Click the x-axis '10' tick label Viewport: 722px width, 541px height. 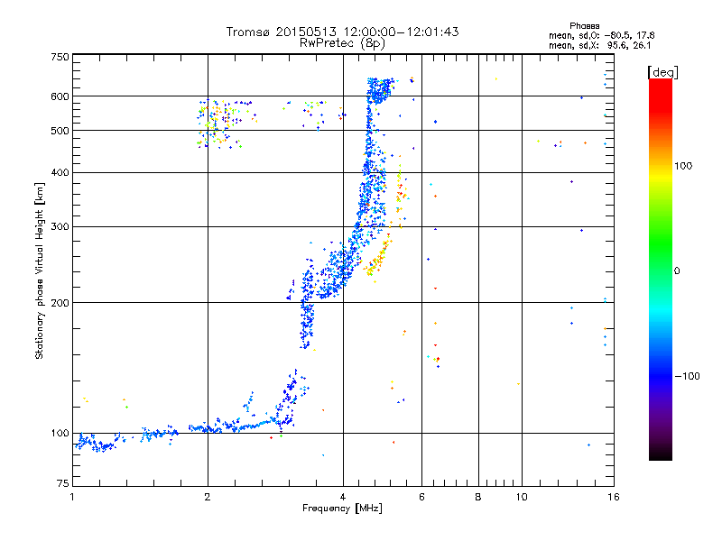[522, 497]
